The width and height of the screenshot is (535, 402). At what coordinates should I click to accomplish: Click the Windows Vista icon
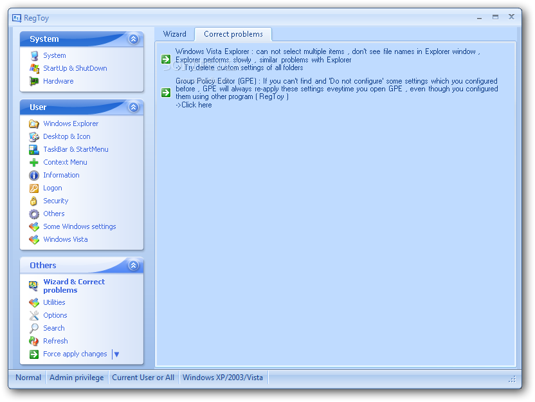[x=34, y=239]
